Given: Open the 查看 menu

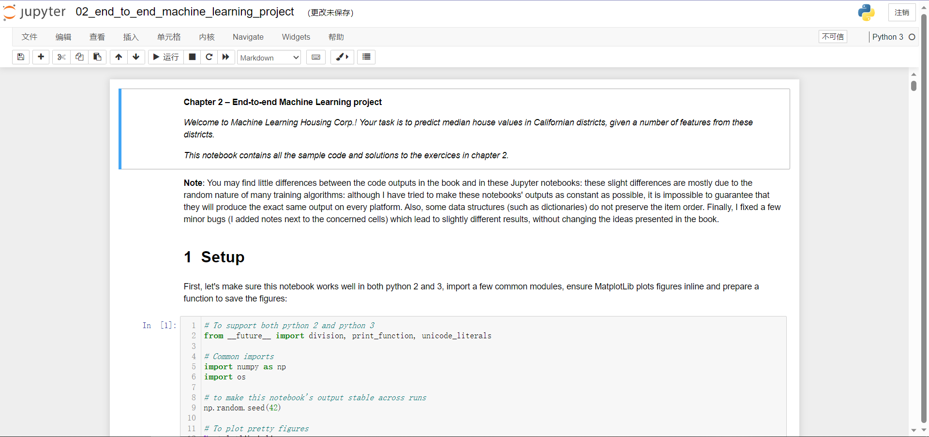Looking at the screenshot, I should pos(97,37).
